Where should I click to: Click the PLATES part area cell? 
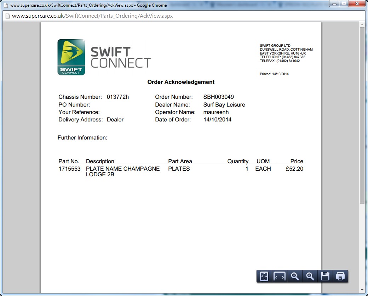point(179,169)
